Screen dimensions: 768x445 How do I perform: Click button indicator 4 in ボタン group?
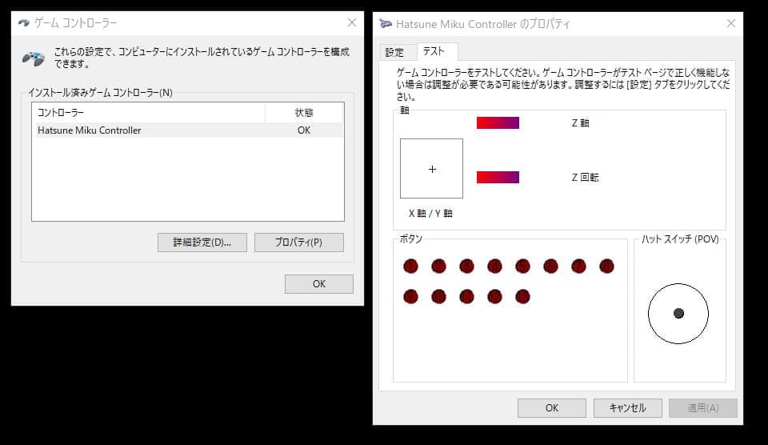494,266
